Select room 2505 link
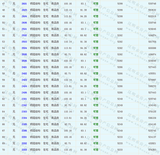 click(x=24, y=54)
